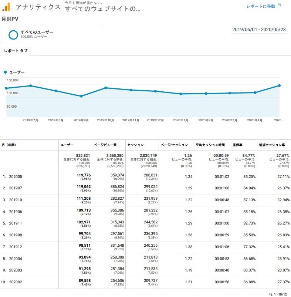Sort by the 平均セッション時間 column header
Viewport: 291px width, 297px height.
[x=210, y=145]
